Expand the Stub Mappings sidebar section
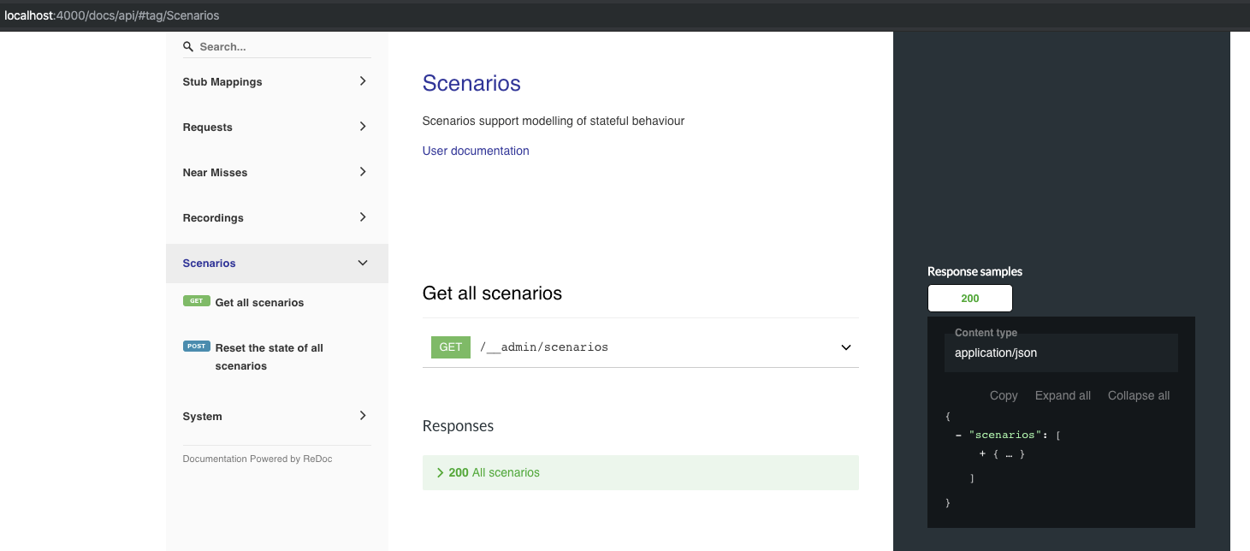 coord(363,81)
